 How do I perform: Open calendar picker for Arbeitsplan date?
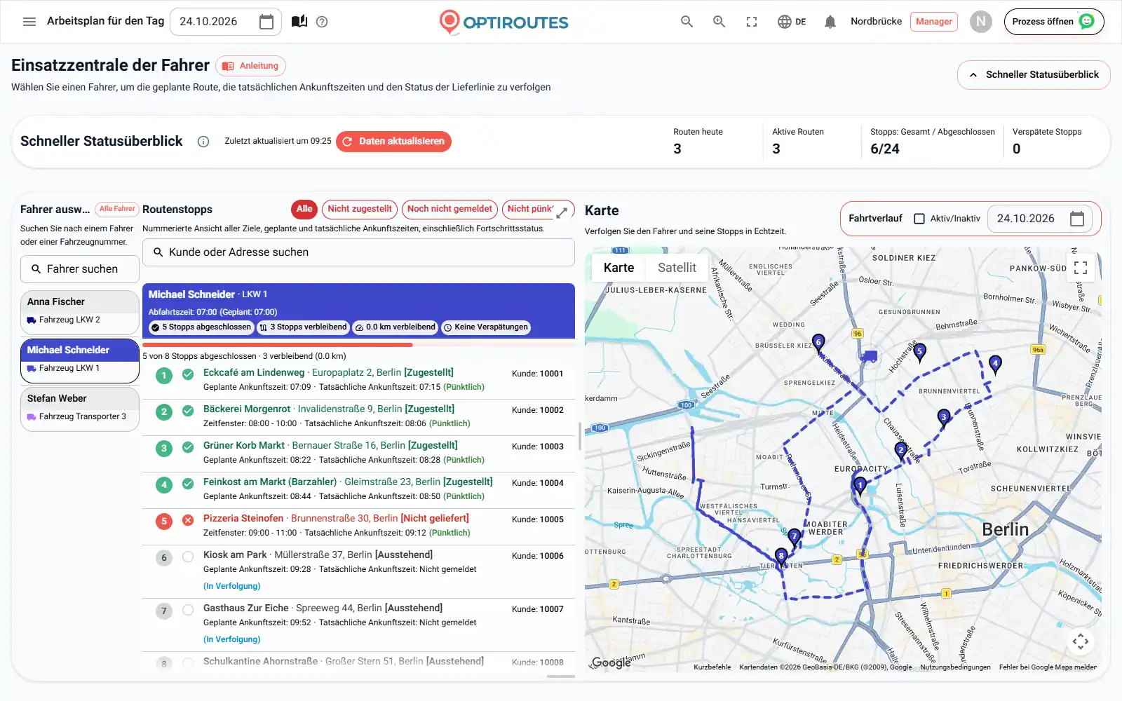[266, 22]
